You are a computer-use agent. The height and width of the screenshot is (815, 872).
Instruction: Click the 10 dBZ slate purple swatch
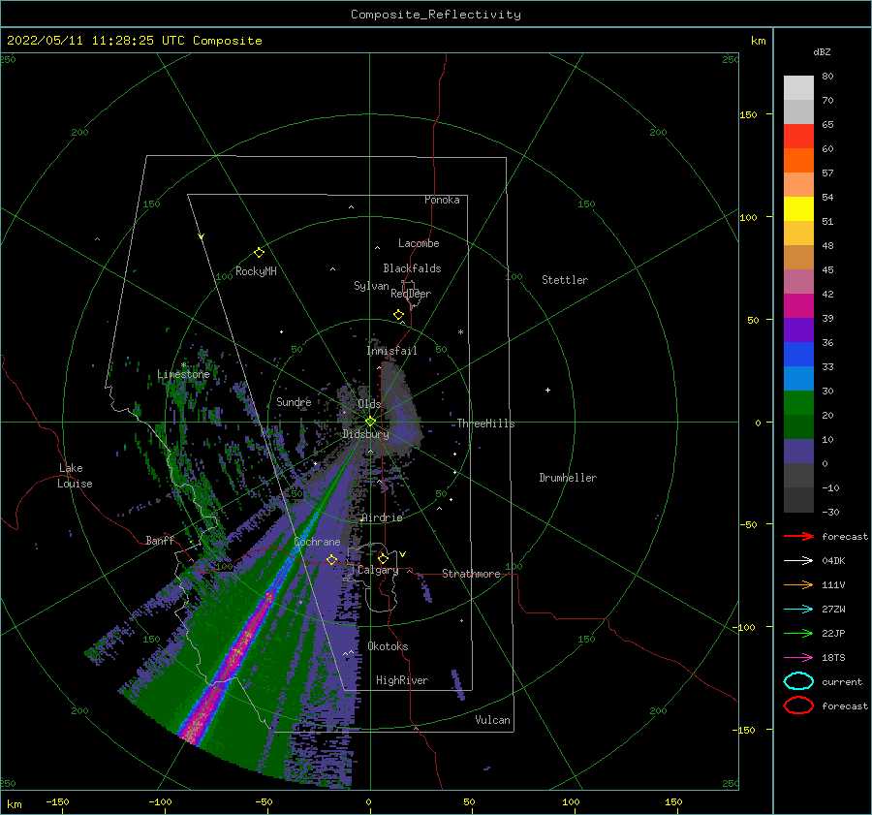click(x=798, y=451)
